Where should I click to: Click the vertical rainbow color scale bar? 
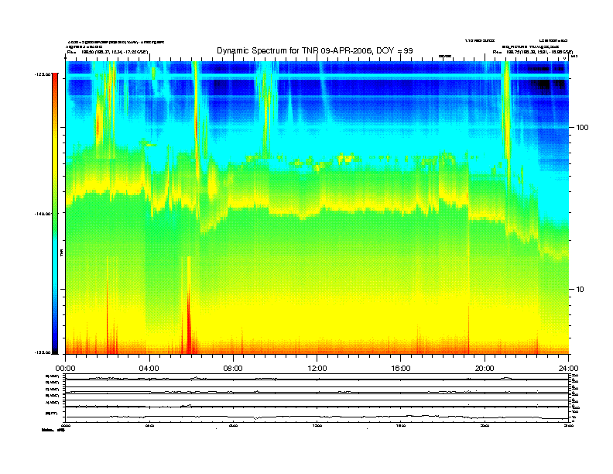click(x=55, y=213)
